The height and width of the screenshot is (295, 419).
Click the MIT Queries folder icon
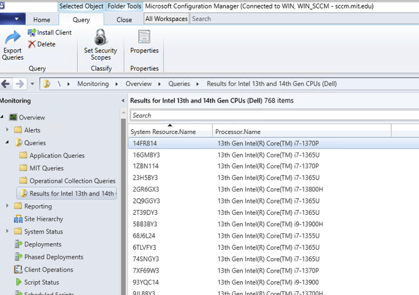point(24,168)
